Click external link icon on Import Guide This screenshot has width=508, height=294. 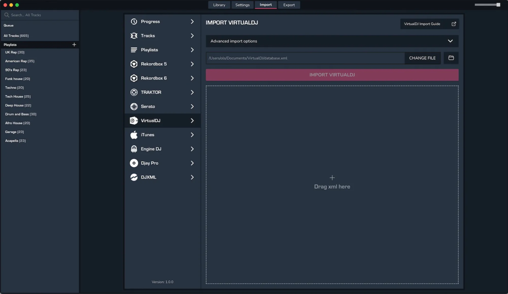(x=454, y=24)
